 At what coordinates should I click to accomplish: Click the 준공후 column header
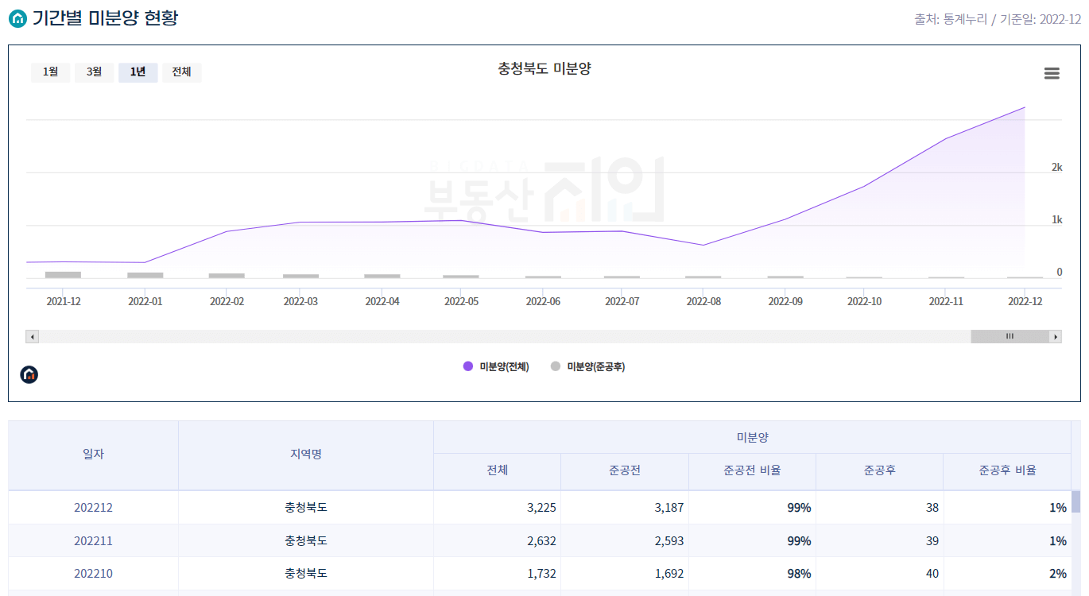880,470
